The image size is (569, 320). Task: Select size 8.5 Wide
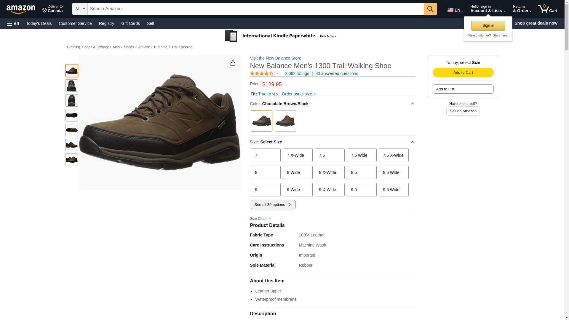(394, 172)
